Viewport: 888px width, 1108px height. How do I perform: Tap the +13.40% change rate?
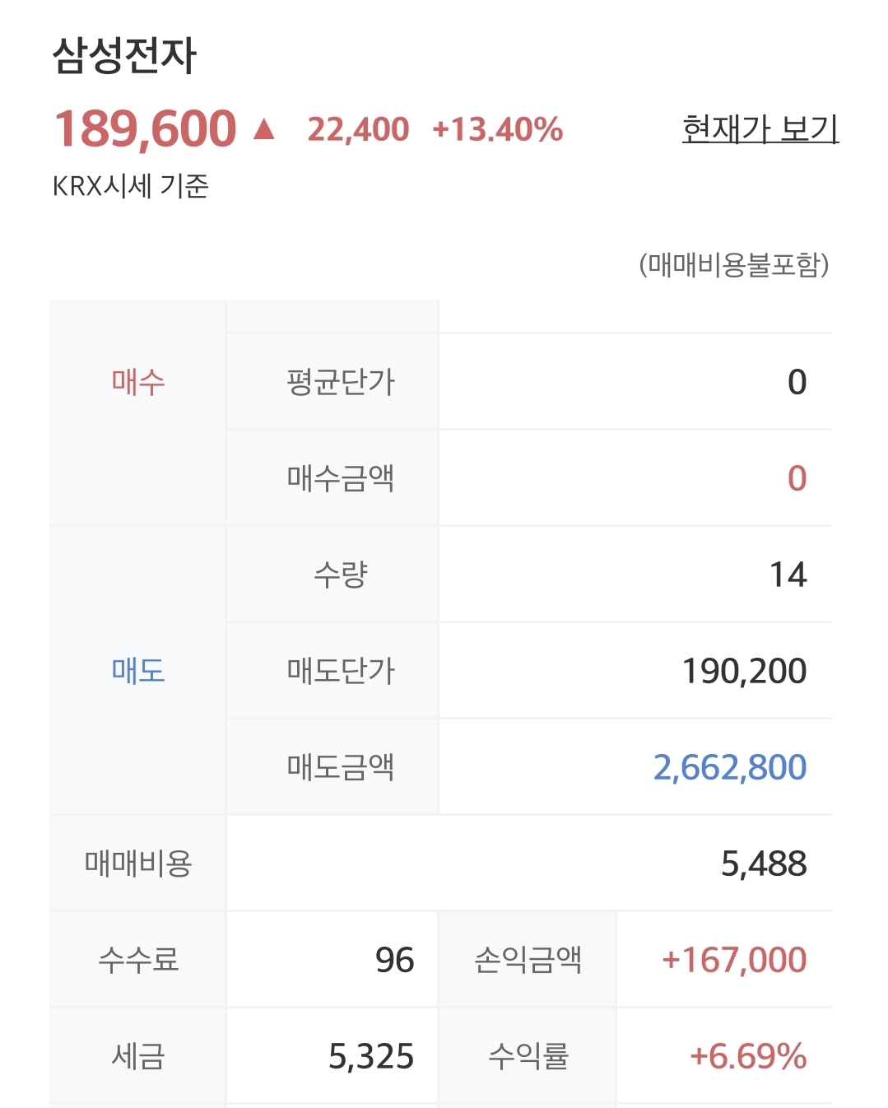pos(497,129)
